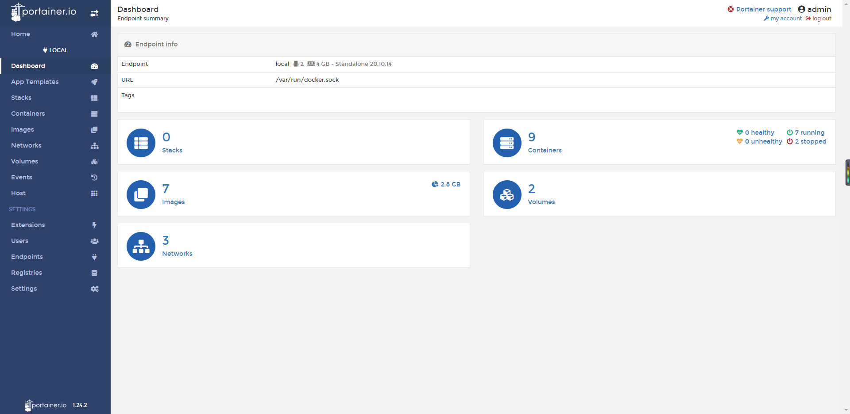Image resolution: width=850 pixels, height=414 pixels.
Task: Click the Settings cogs icon
Action: [94, 289]
